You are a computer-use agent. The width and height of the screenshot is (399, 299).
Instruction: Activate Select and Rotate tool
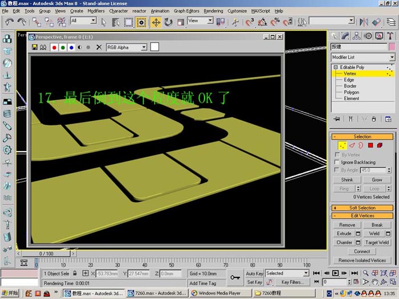tap(168, 22)
